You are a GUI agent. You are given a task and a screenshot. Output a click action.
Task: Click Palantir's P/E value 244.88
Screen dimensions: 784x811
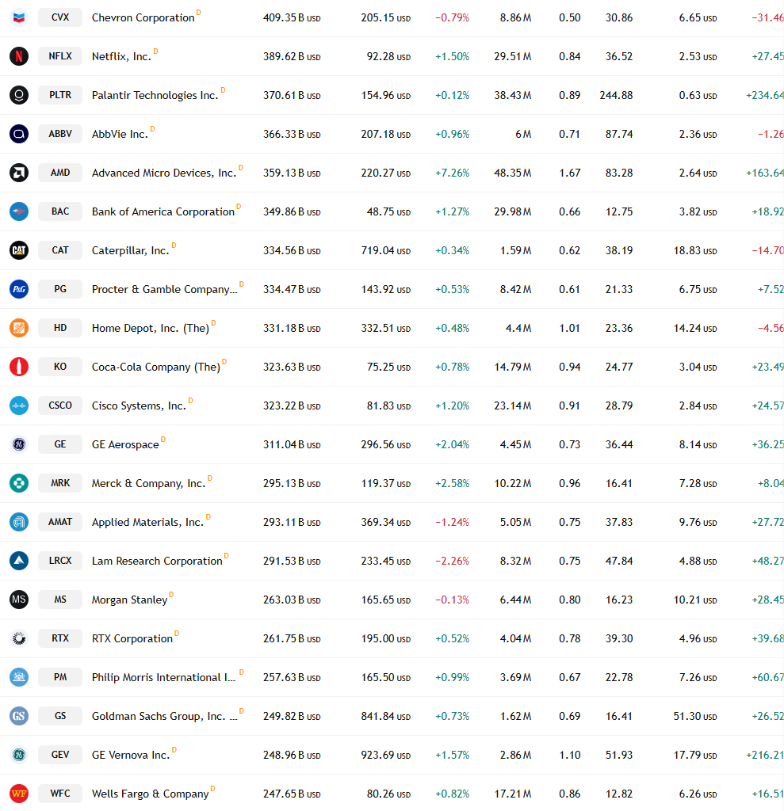(x=616, y=95)
